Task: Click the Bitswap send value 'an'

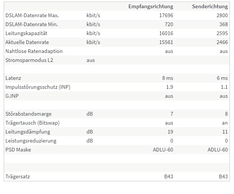Action: (225, 123)
